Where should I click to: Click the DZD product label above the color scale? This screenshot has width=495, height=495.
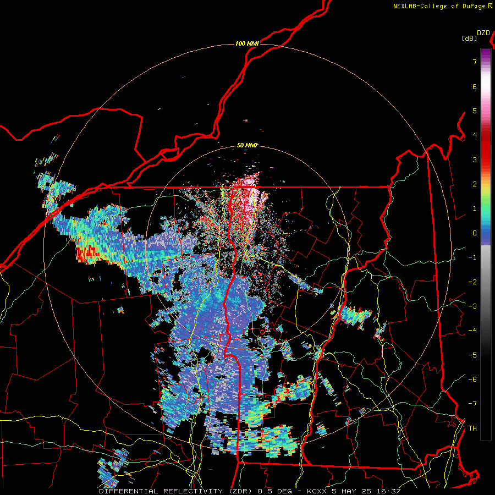483,33
